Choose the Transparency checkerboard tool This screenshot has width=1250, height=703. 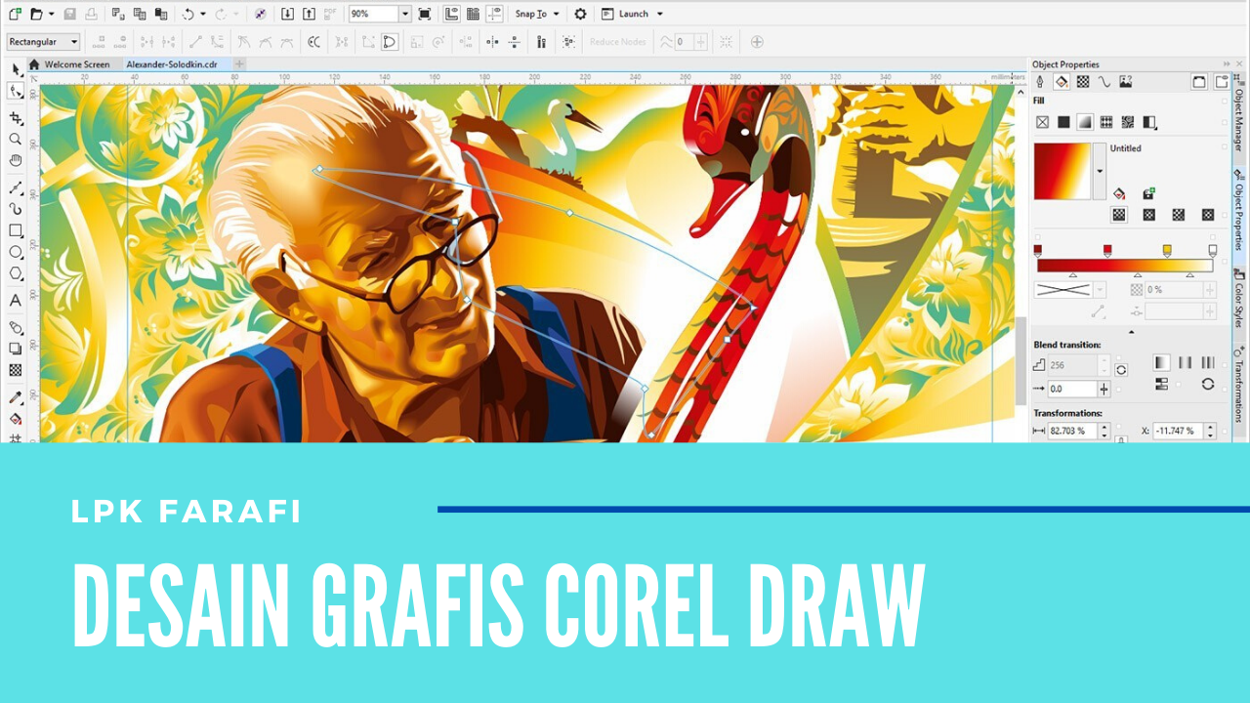pyautogui.click(x=16, y=370)
